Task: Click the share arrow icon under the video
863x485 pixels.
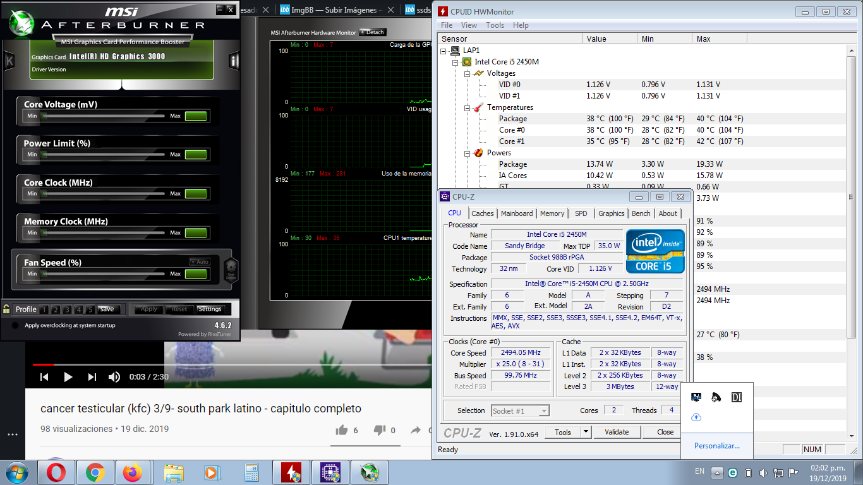Action: pyautogui.click(x=416, y=430)
